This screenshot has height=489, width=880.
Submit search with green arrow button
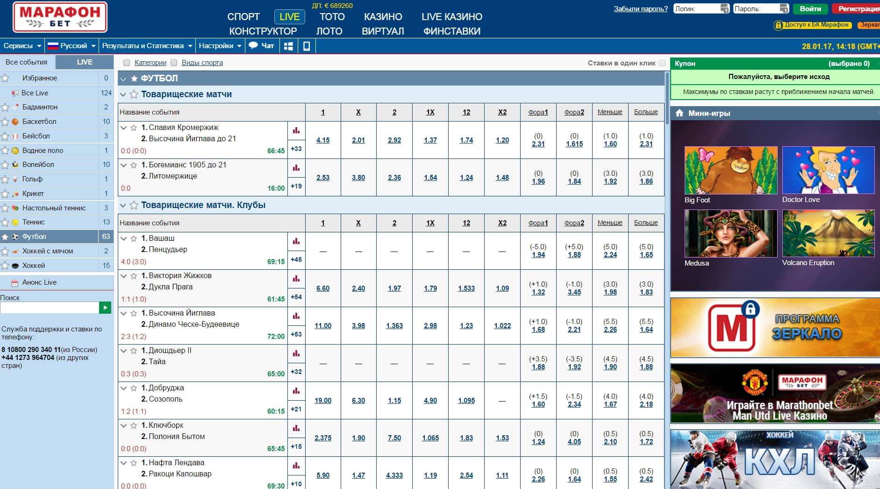pyautogui.click(x=105, y=308)
